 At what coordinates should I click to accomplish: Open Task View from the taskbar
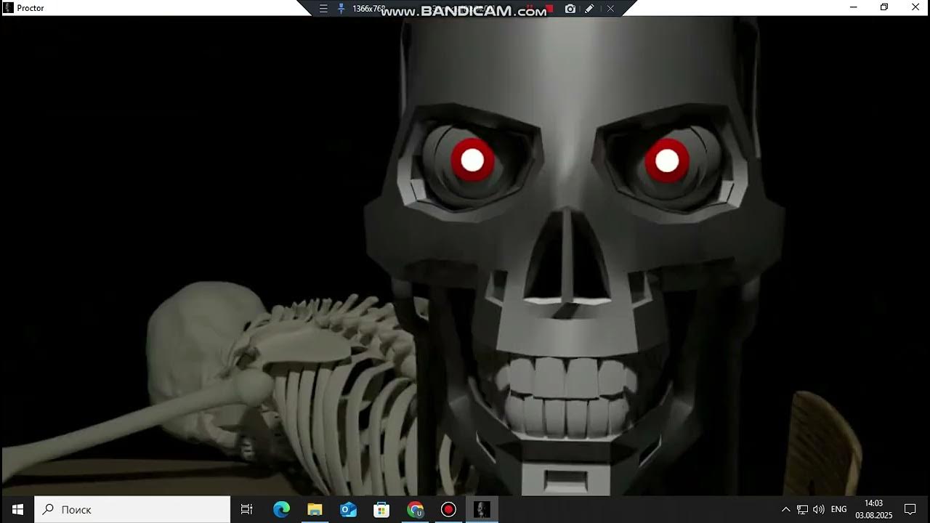coord(246,509)
